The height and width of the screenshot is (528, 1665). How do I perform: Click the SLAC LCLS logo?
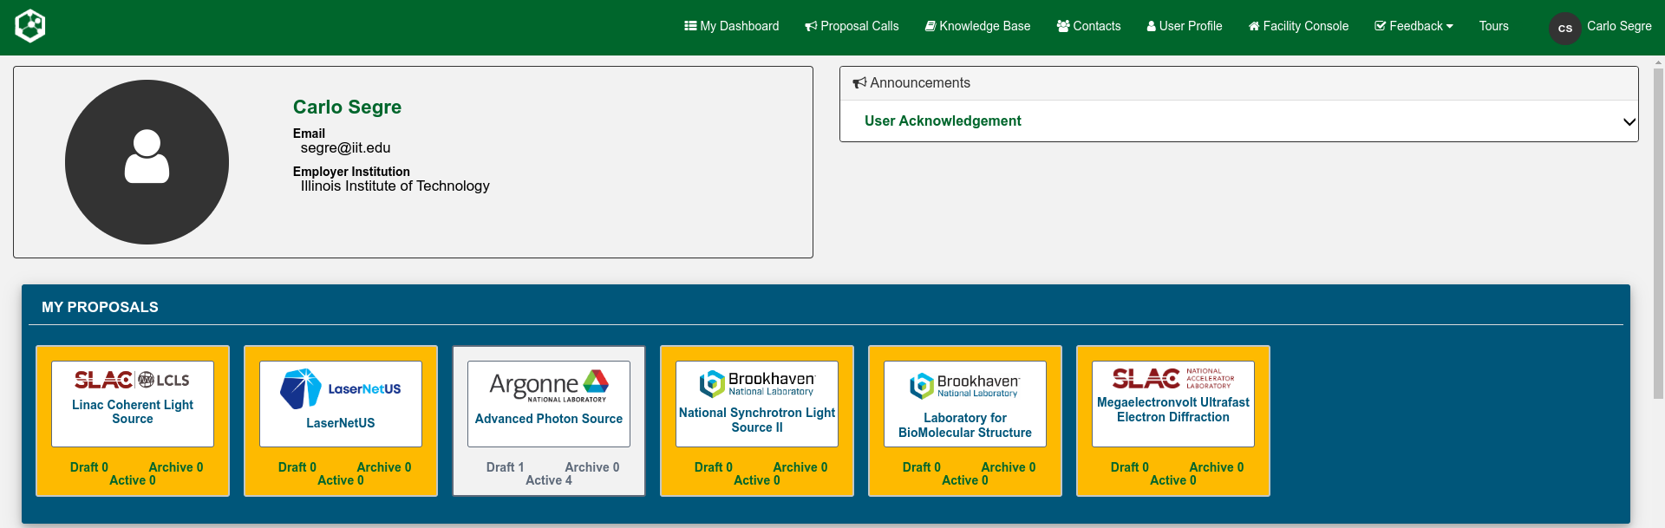(x=132, y=380)
